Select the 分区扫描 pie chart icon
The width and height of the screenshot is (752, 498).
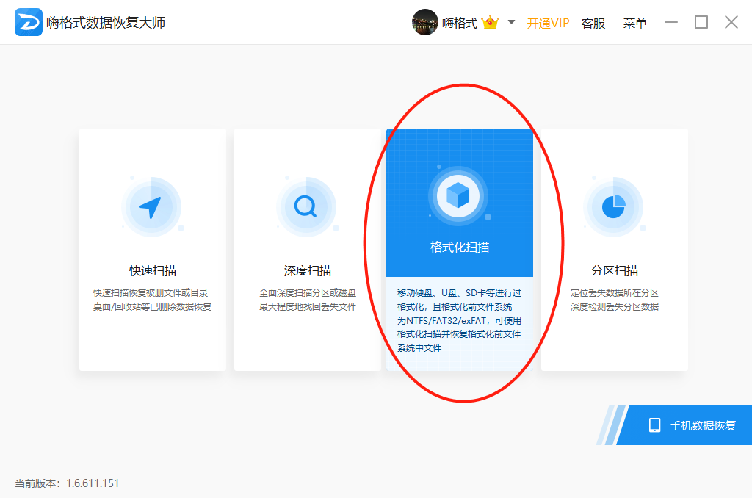coord(613,207)
